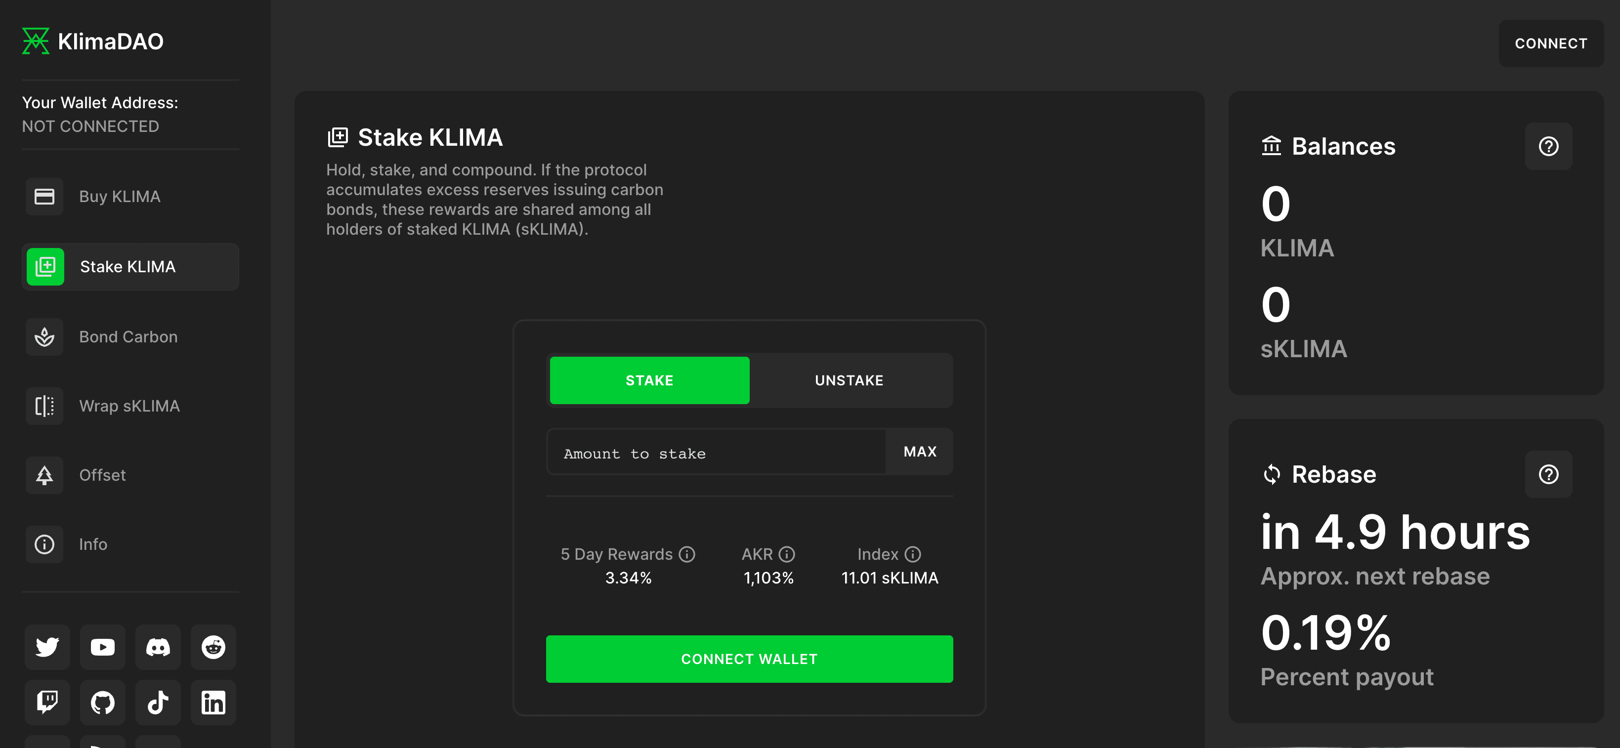Click the KlimaDAO logo icon
This screenshot has width=1620, height=748.
(x=37, y=41)
